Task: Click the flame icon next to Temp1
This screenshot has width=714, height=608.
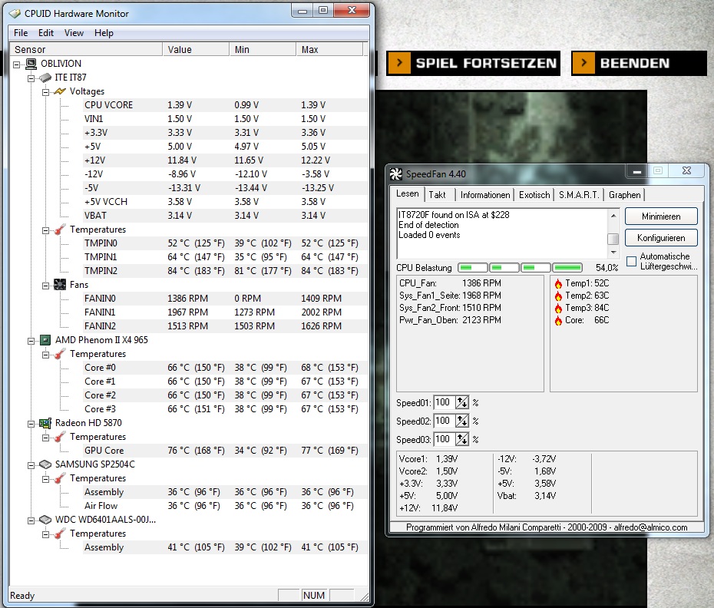Action: (558, 284)
